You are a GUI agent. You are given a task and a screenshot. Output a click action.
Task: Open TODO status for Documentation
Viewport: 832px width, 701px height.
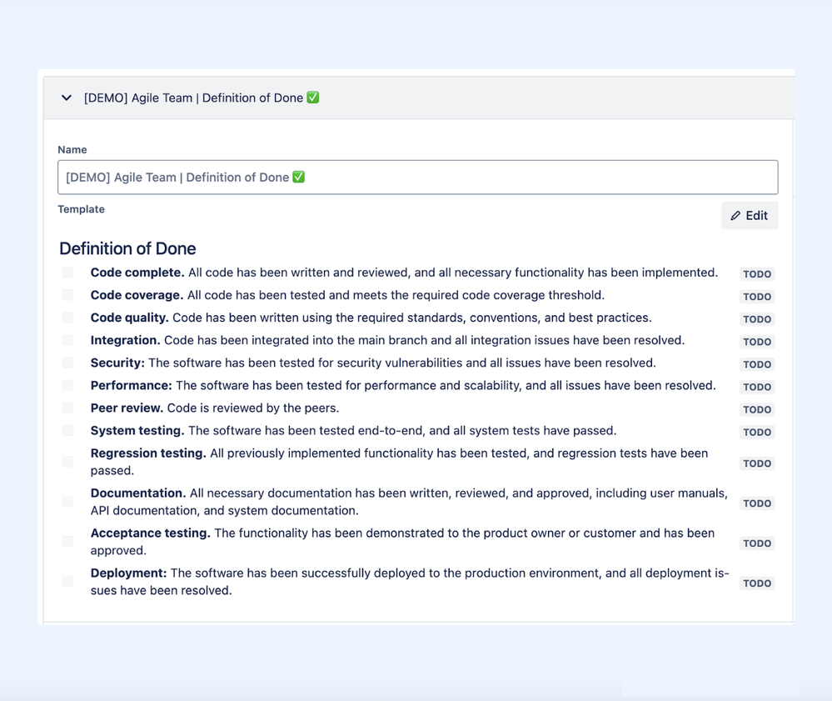click(757, 503)
